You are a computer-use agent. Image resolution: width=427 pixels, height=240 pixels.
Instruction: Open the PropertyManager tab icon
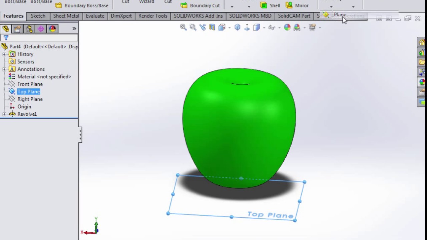click(x=17, y=29)
